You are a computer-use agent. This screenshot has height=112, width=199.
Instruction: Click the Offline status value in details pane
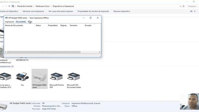coord(74,106)
